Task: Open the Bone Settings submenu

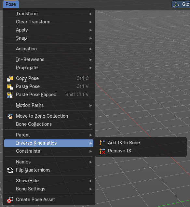Action: (x=48, y=189)
